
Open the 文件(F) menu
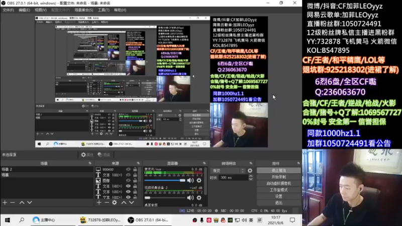point(8,10)
